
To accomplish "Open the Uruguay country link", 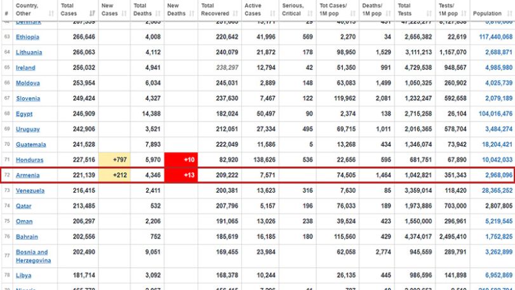I will (x=28, y=129).
